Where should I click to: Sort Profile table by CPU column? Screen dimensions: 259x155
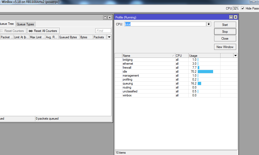(182, 55)
